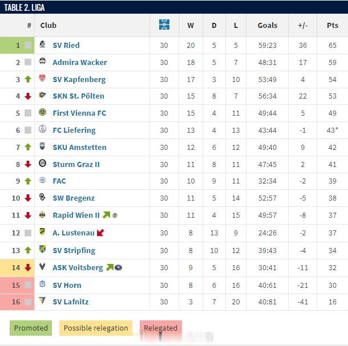Click the green Promoted legend swatch
Viewport: 348px width, 346px height.
31,328
